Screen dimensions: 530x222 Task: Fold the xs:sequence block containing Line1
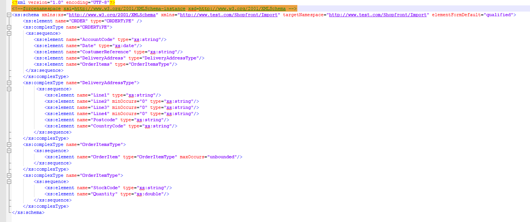[9, 89]
